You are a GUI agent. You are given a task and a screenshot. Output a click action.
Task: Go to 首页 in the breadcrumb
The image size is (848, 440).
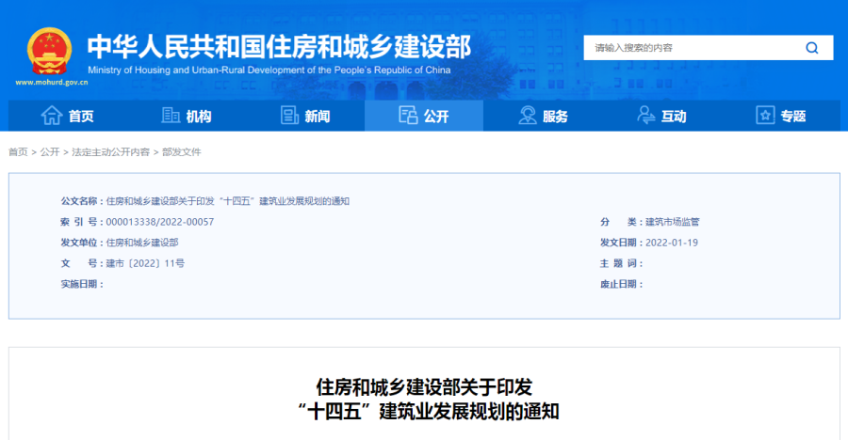[18, 152]
